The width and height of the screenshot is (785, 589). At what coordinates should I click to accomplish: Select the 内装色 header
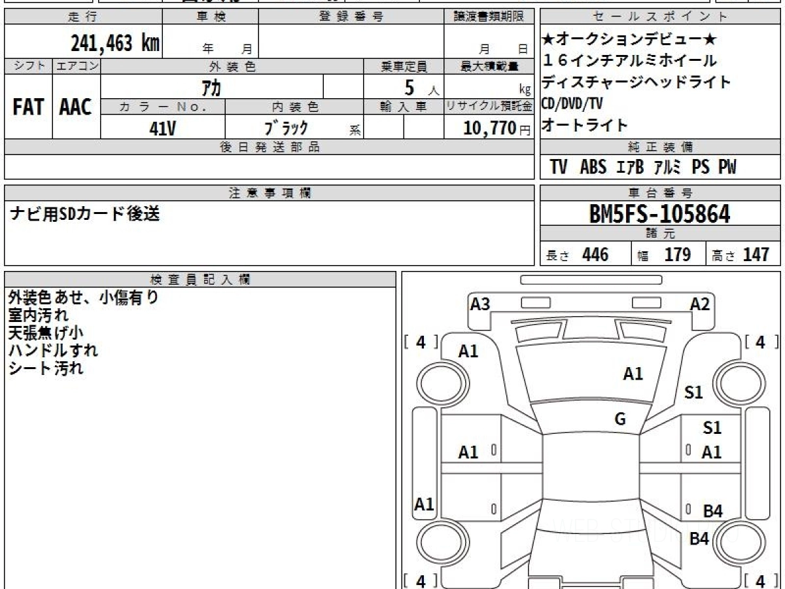294,107
